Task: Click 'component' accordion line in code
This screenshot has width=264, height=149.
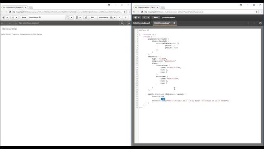Action: coord(164,61)
